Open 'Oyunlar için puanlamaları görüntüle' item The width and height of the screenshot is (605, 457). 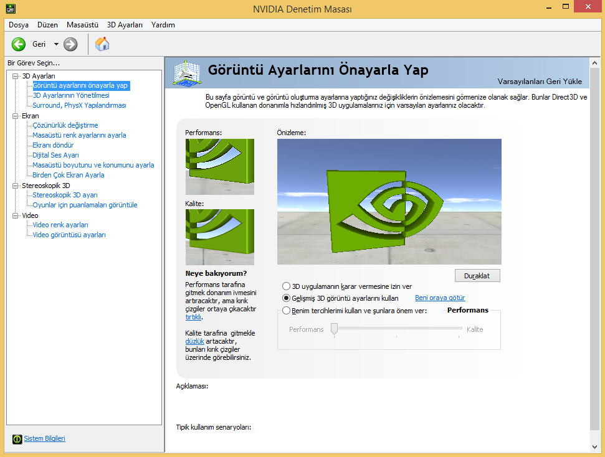[85, 205]
